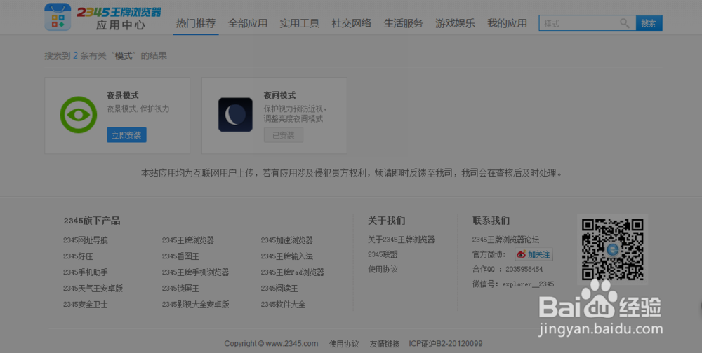702x353 pixels.
Task: Click the blue 搜索 button
Action: (649, 23)
